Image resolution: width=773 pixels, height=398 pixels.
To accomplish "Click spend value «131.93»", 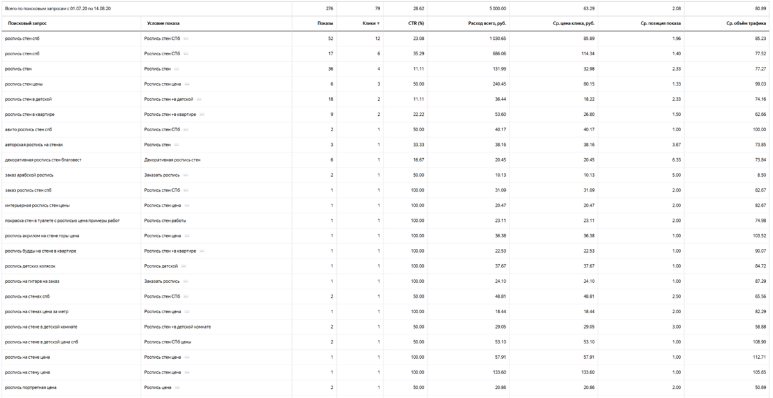I will [500, 69].
